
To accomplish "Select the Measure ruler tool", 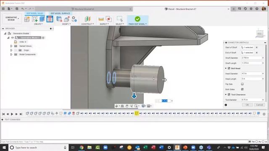I will [x=101, y=19].
